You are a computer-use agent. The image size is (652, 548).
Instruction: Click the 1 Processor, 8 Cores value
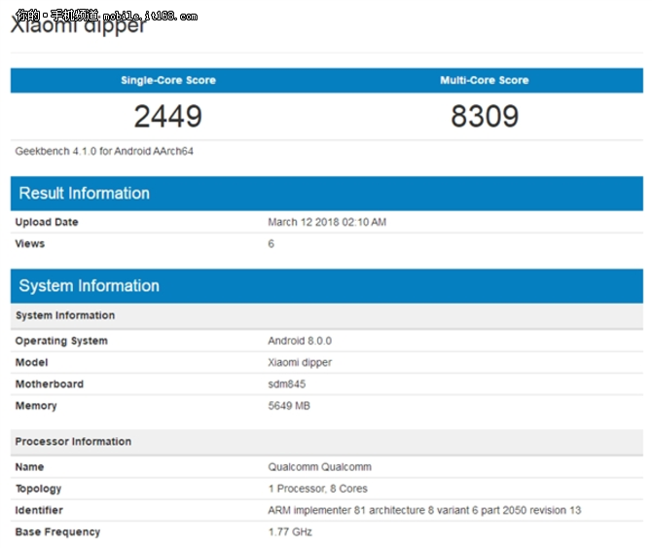(x=318, y=489)
